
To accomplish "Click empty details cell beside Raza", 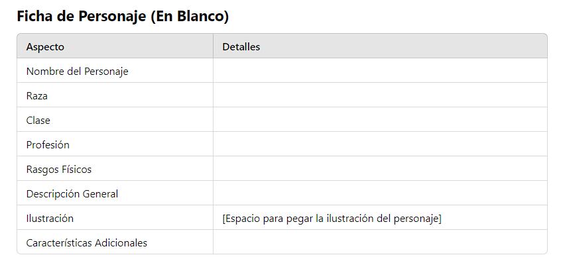I will click(381, 95).
